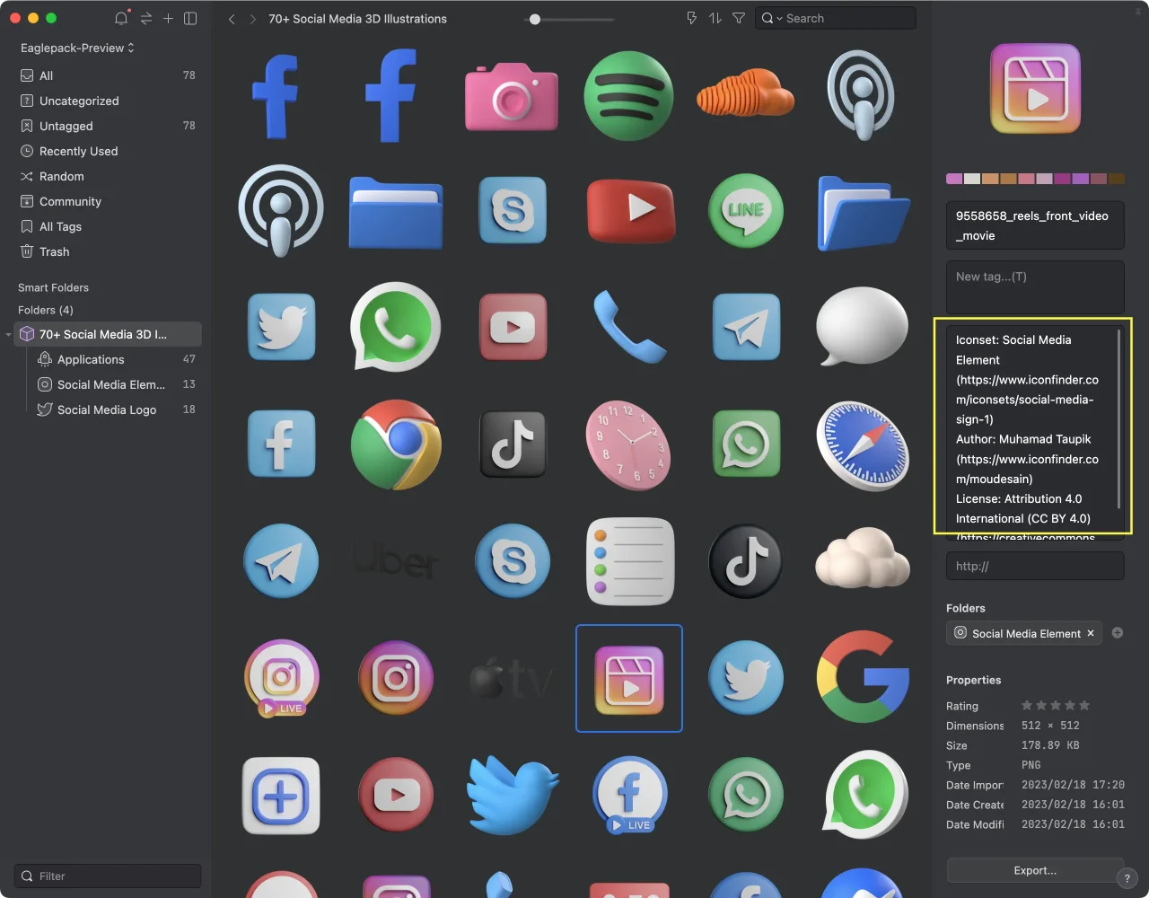1149x898 pixels.
Task: Open the search options magnifier dropdown
Action: pyautogui.click(x=772, y=18)
